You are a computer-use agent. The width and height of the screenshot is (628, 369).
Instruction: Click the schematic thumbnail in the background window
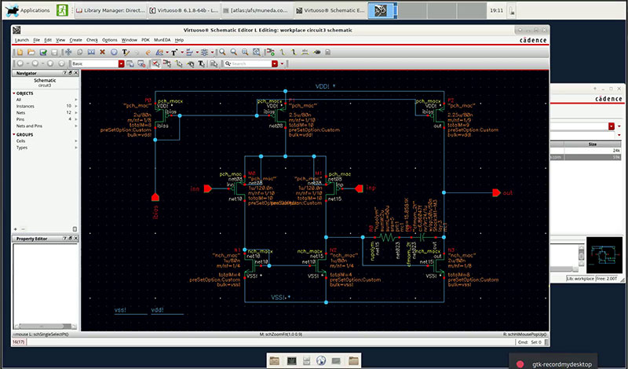(604, 255)
